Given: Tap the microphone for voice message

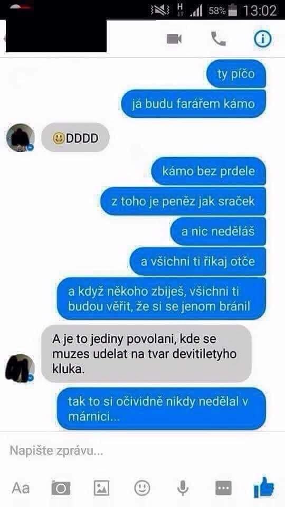Looking at the screenshot, I should coord(183,488).
